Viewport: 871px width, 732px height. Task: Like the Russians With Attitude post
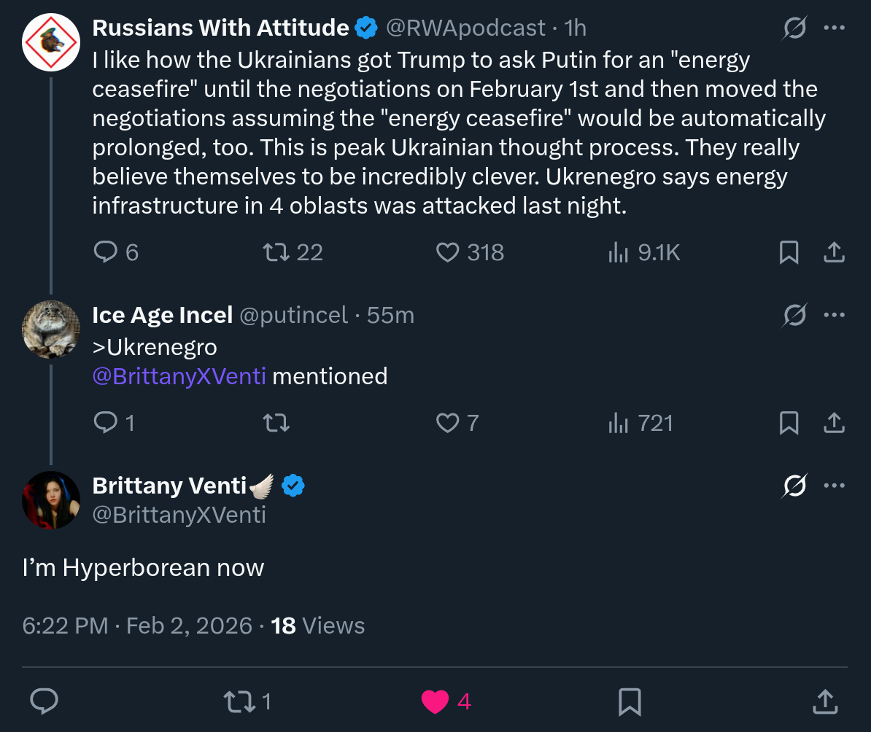(446, 252)
